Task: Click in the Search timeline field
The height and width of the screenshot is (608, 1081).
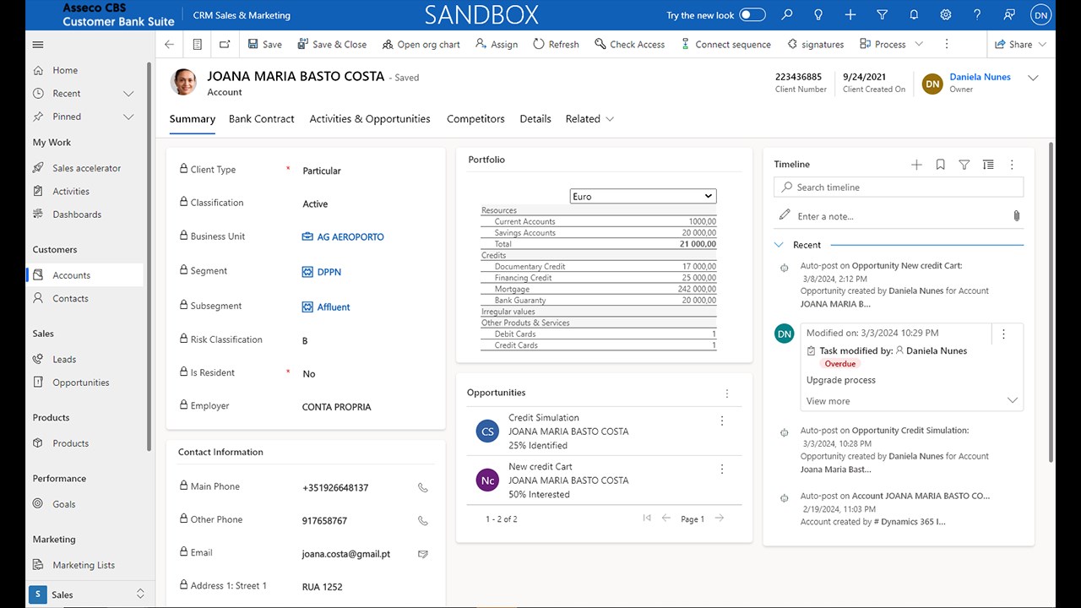Action: [x=899, y=187]
